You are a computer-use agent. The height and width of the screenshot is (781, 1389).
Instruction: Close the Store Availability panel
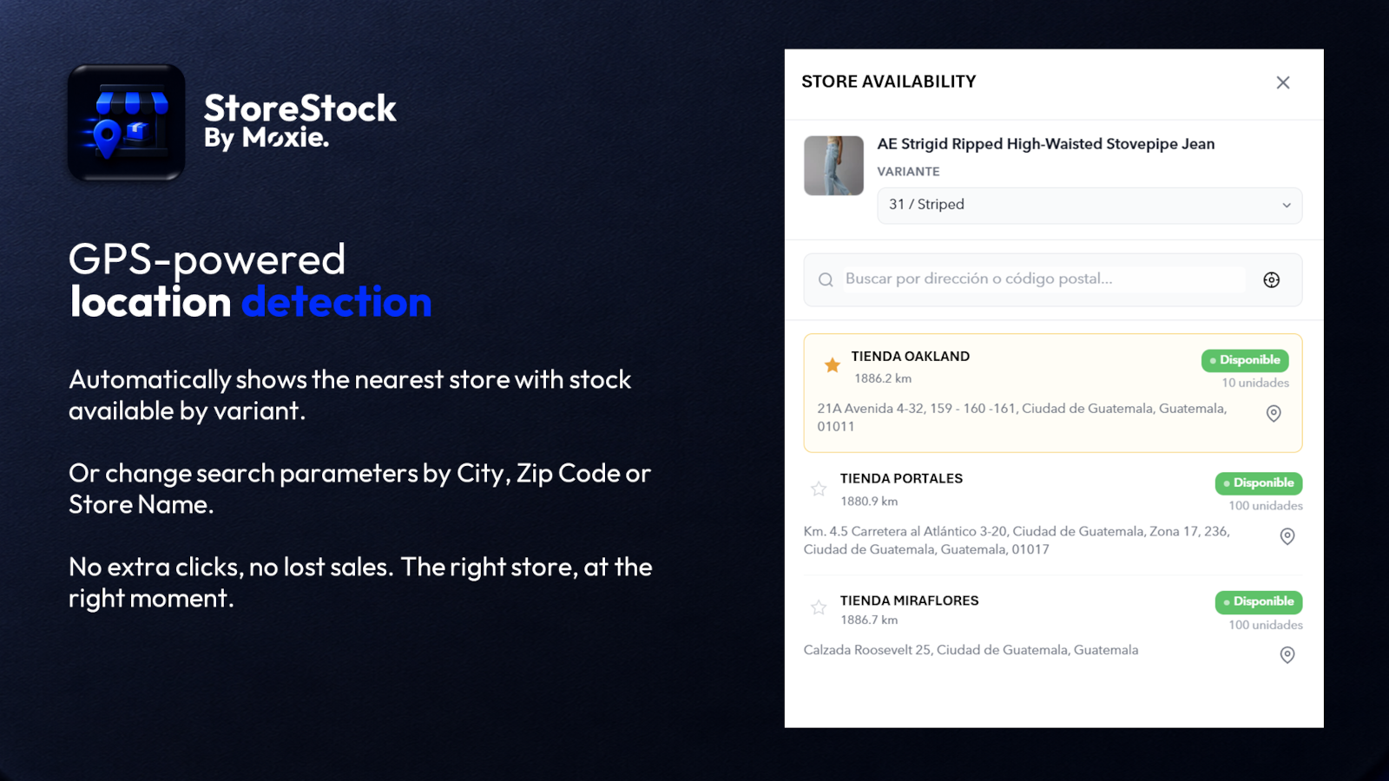(x=1283, y=82)
